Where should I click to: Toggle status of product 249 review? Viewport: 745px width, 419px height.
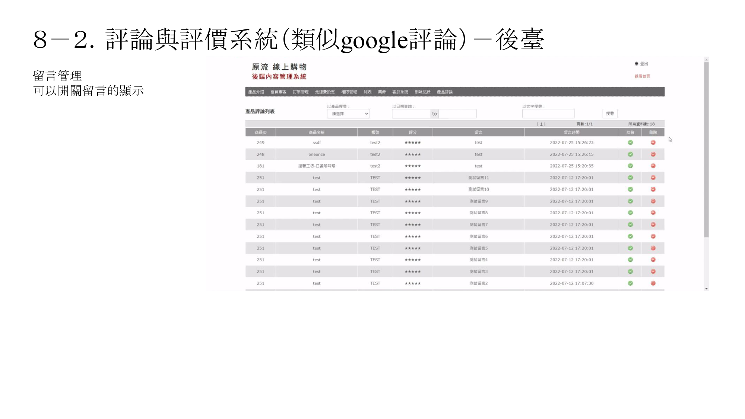[630, 143]
